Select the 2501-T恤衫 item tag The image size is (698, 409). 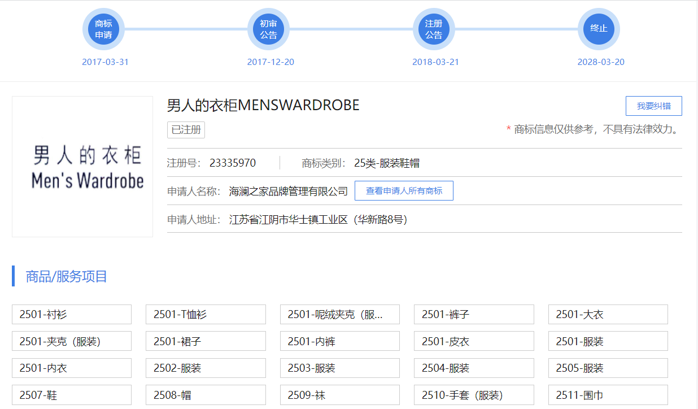tap(206, 315)
